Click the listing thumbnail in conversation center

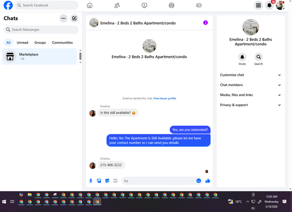pyautogui.click(x=150, y=46)
